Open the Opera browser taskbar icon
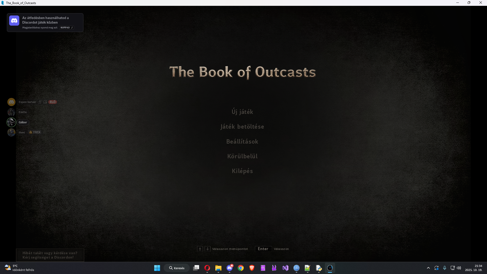487x274 pixels. pos(207,268)
